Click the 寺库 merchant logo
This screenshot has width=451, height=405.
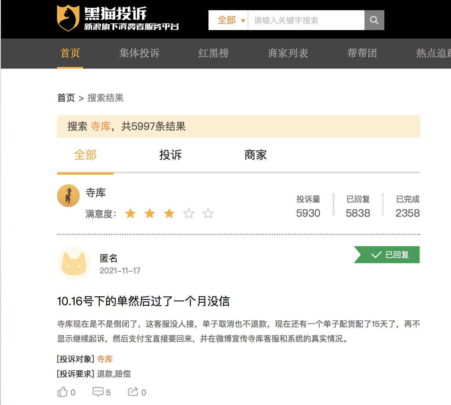click(x=68, y=196)
